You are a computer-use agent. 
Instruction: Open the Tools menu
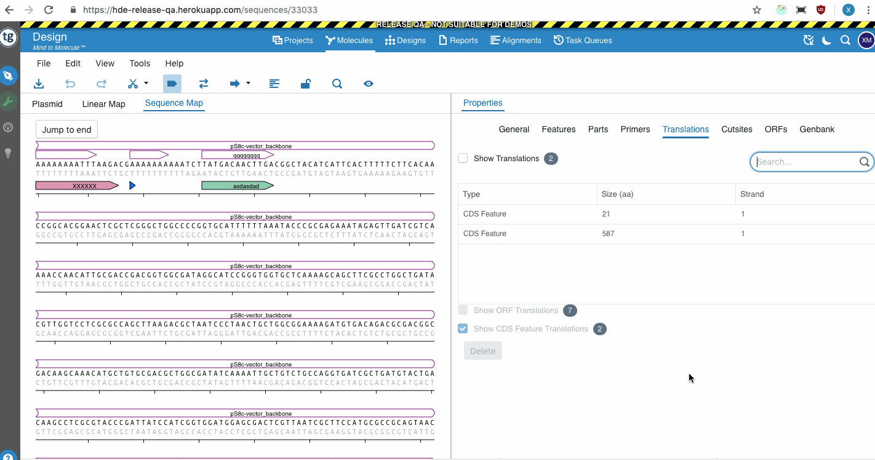[140, 63]
